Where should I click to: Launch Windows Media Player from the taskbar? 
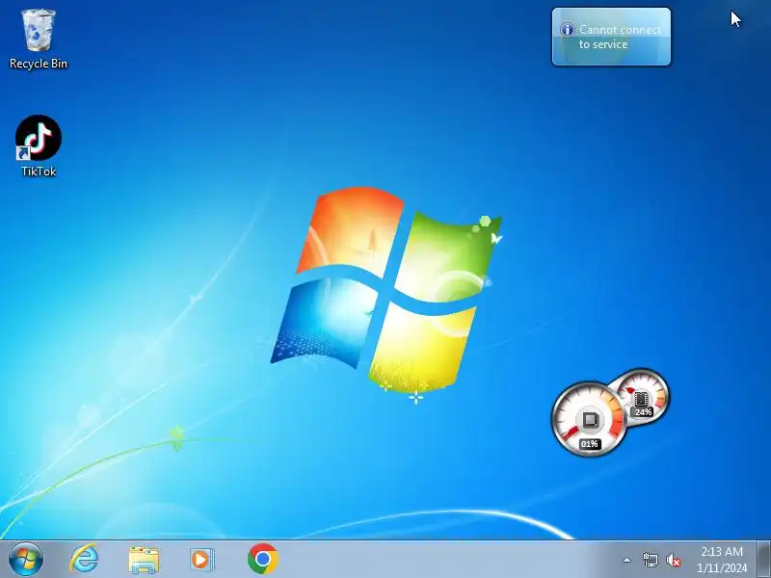click(201, 560)
